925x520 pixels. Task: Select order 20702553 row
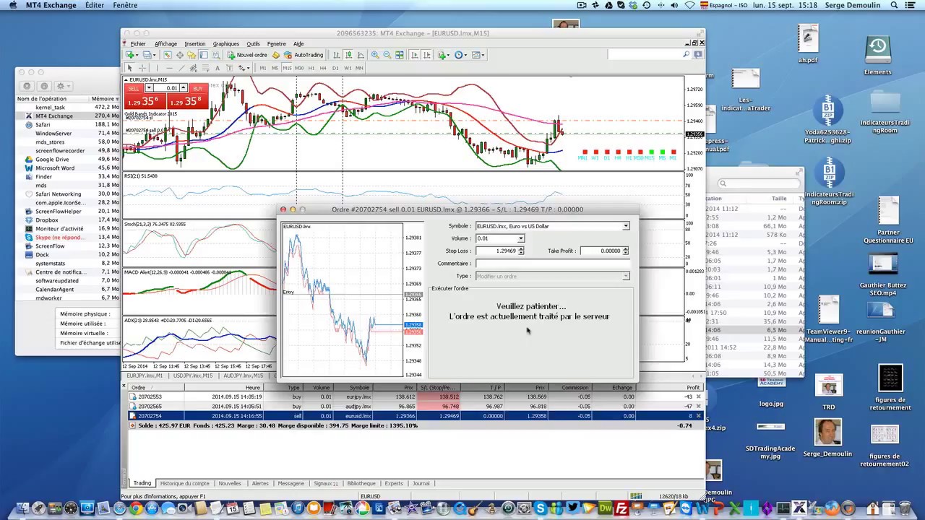(x=415, y=396)
